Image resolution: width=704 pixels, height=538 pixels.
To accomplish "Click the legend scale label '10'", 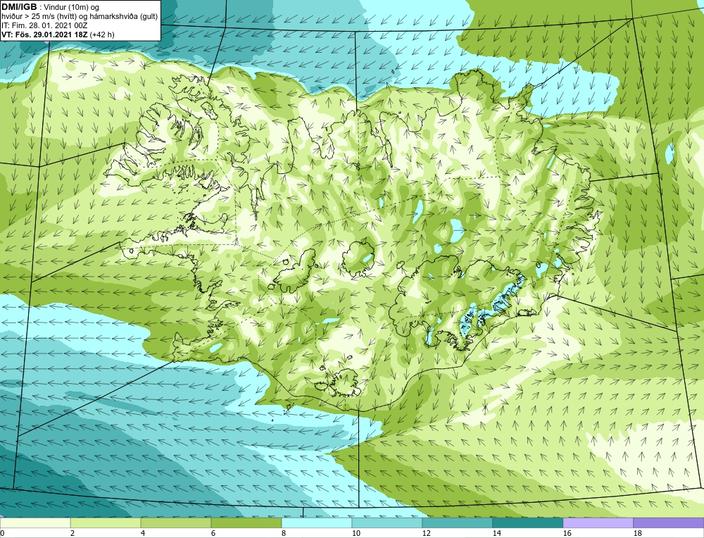I will (356, 533).
